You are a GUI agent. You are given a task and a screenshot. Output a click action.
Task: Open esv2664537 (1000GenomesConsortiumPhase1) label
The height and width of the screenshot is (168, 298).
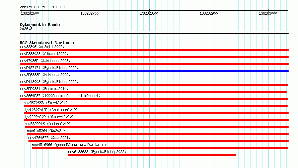[60, 96]
